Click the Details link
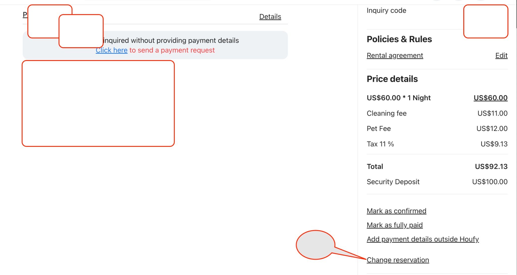 (270, 16)
